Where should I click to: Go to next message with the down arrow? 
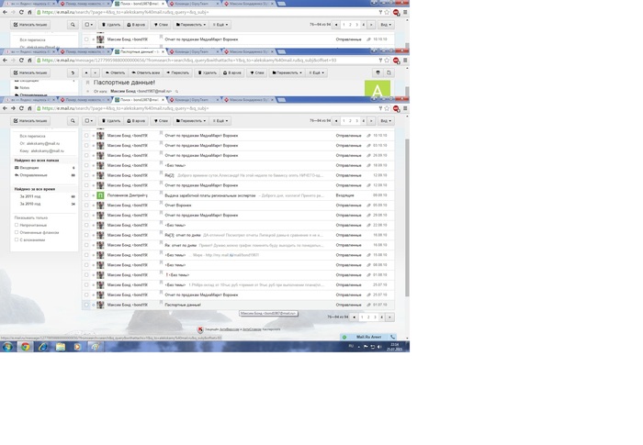(x=95, y=72)
